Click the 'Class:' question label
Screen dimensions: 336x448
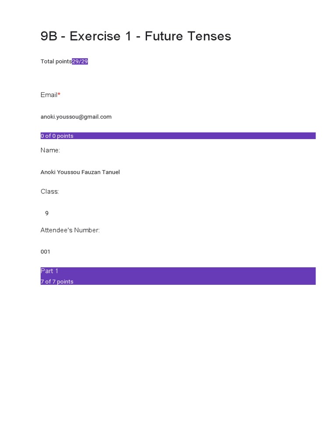coord(50,192)
